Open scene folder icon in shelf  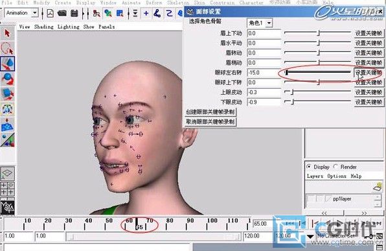coord(62,13)
